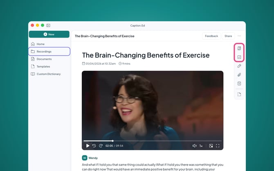Open the summary document icon in right toolbar
The width and height of the screenshot is (274, 171).
(x=239, y=83)
